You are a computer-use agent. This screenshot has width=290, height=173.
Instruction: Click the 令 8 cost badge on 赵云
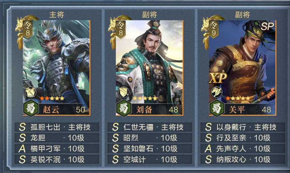click(x=28, y=29)
